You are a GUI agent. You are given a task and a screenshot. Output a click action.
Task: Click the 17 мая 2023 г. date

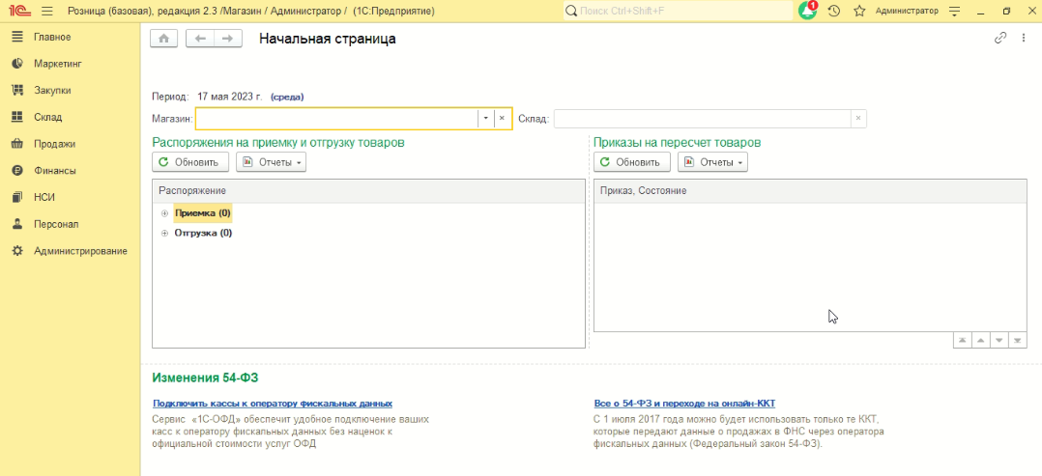pos(230,97)
